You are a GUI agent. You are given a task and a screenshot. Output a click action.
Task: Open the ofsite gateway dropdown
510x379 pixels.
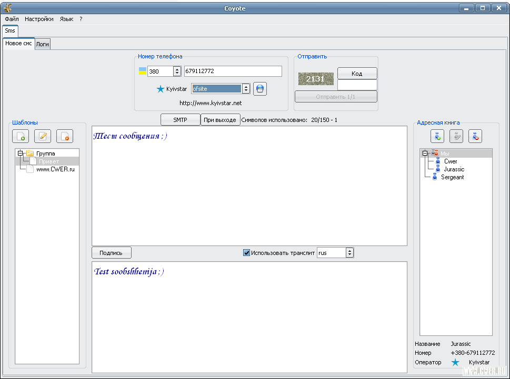click(245, 89)
